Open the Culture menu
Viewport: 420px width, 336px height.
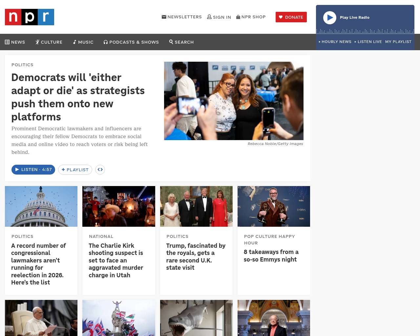point(49,42)
